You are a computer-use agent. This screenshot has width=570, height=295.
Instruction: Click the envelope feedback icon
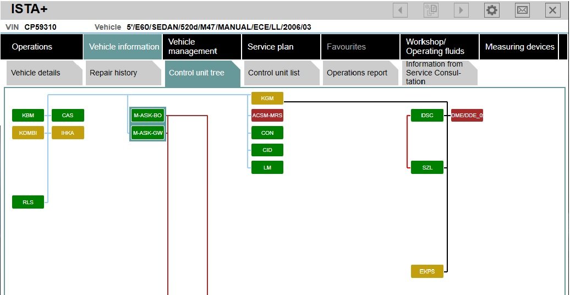coord(522,10)
